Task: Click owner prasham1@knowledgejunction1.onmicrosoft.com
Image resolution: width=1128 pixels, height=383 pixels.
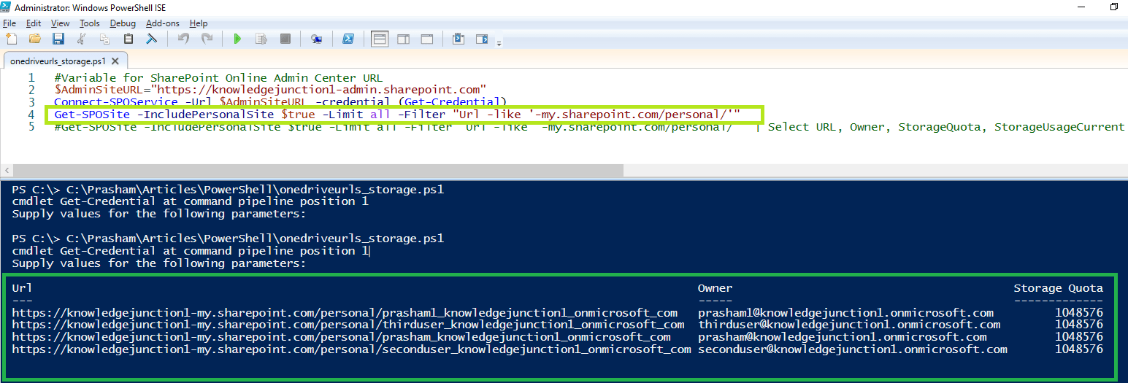Action: click(845, 313)
